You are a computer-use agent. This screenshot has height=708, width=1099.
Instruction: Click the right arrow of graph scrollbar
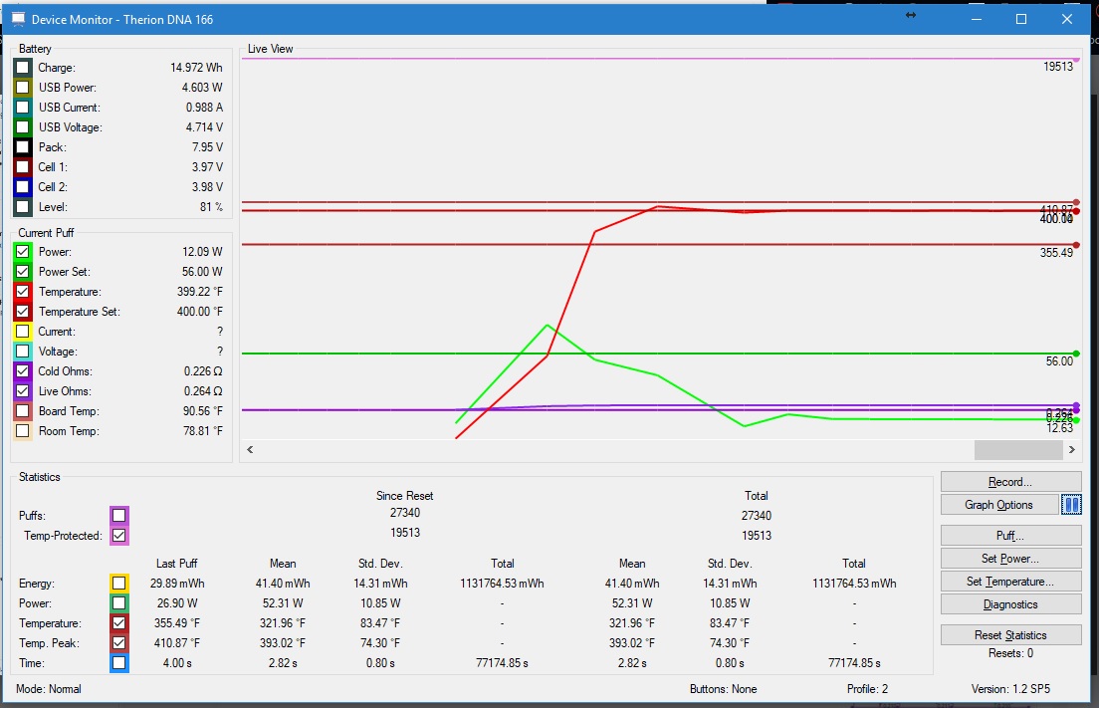click(1072, 450)
